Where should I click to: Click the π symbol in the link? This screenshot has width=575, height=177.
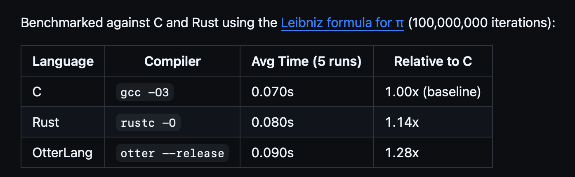(400, 23)
